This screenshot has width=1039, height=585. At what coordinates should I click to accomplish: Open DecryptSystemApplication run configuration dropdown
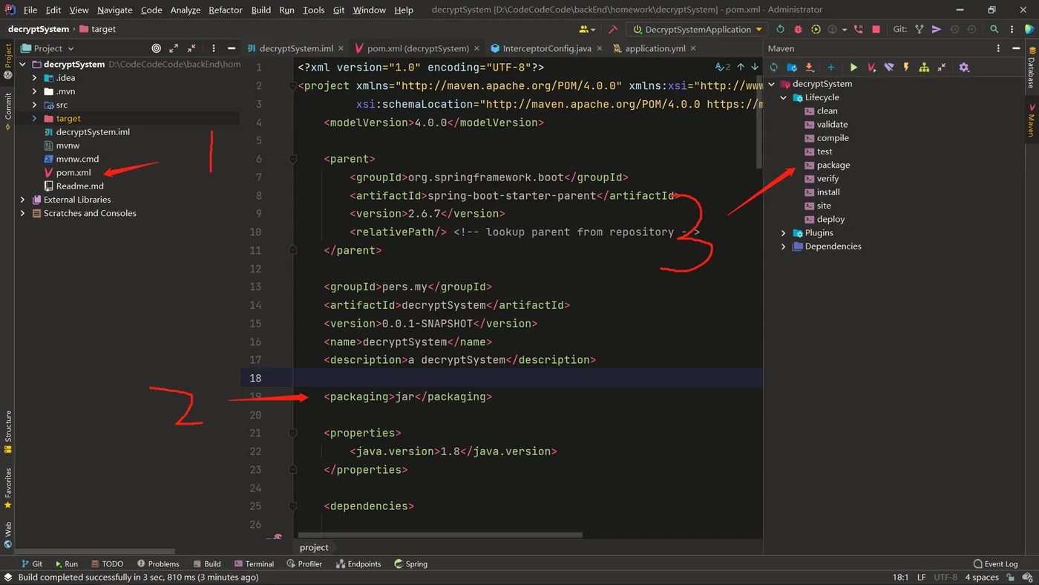pyautogui.click(x=698, y=30)
